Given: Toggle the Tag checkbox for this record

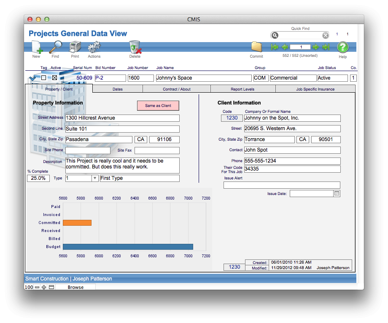Looking at the screenshot, I should (44, 78).
